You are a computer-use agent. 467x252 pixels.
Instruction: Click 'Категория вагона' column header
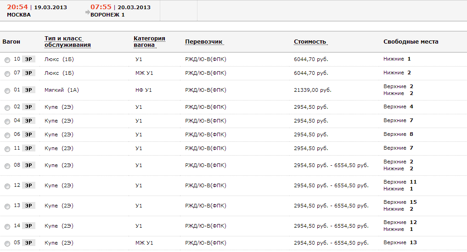click(149, 42)
